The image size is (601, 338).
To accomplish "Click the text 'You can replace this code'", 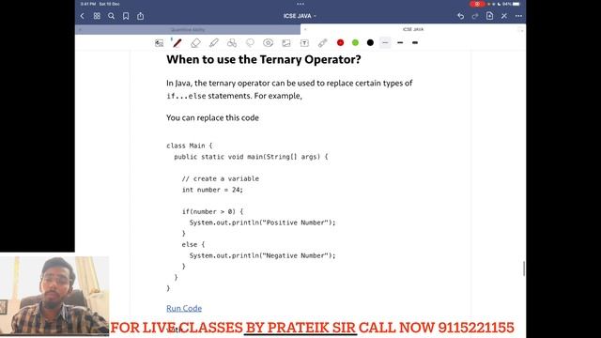I will 212,117.
